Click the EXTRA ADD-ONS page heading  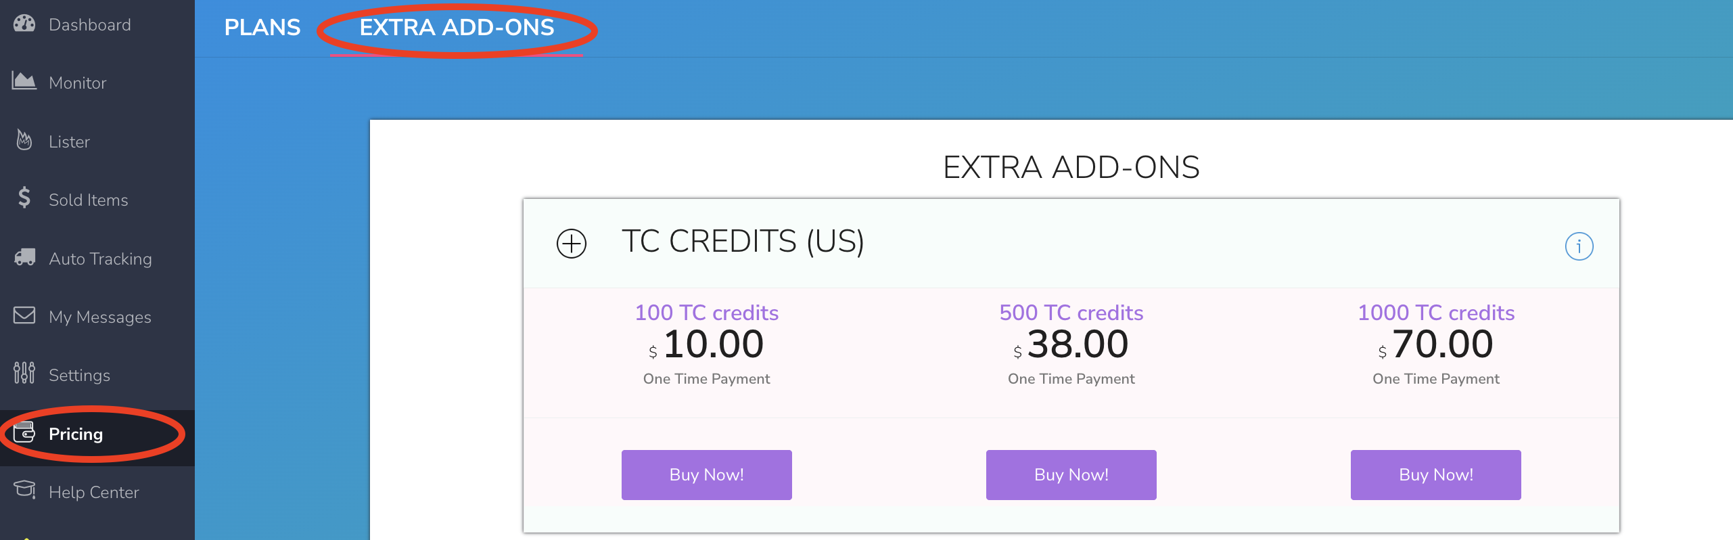click(x=1071, y=167)
